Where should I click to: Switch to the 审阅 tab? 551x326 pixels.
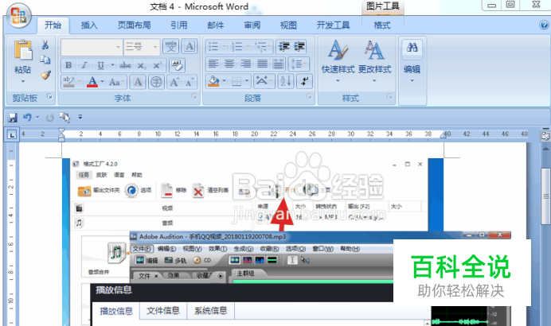click(252, 25)
